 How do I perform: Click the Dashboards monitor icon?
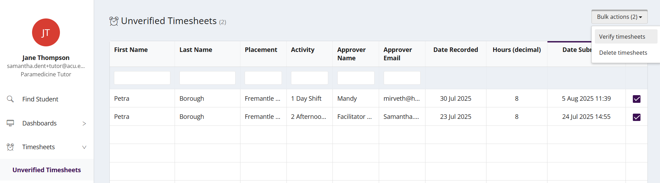(x=10, y=123)
